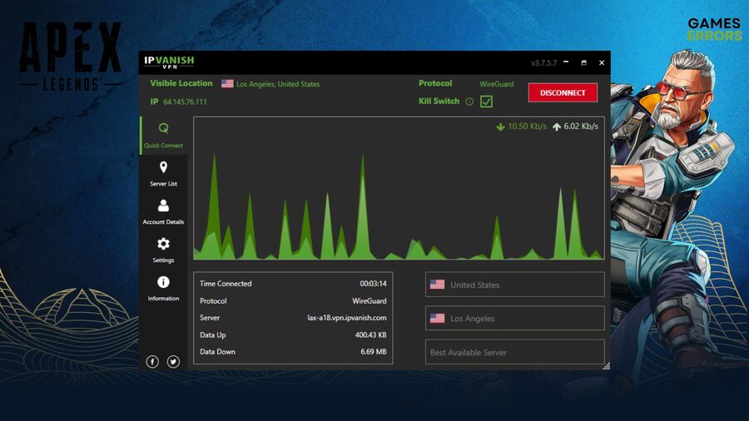Click the Information circle icon
749x421 pixels.
(163, 282)
